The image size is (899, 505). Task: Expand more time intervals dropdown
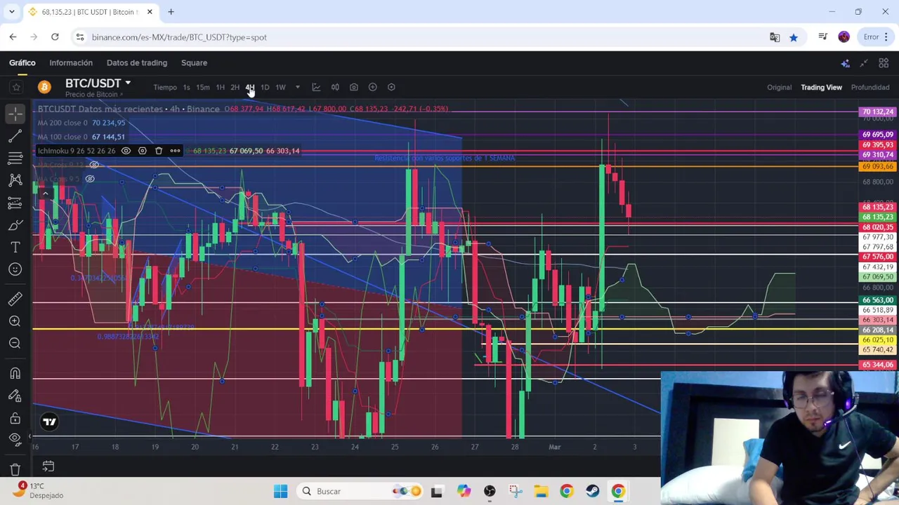click(x=297, y=87)
